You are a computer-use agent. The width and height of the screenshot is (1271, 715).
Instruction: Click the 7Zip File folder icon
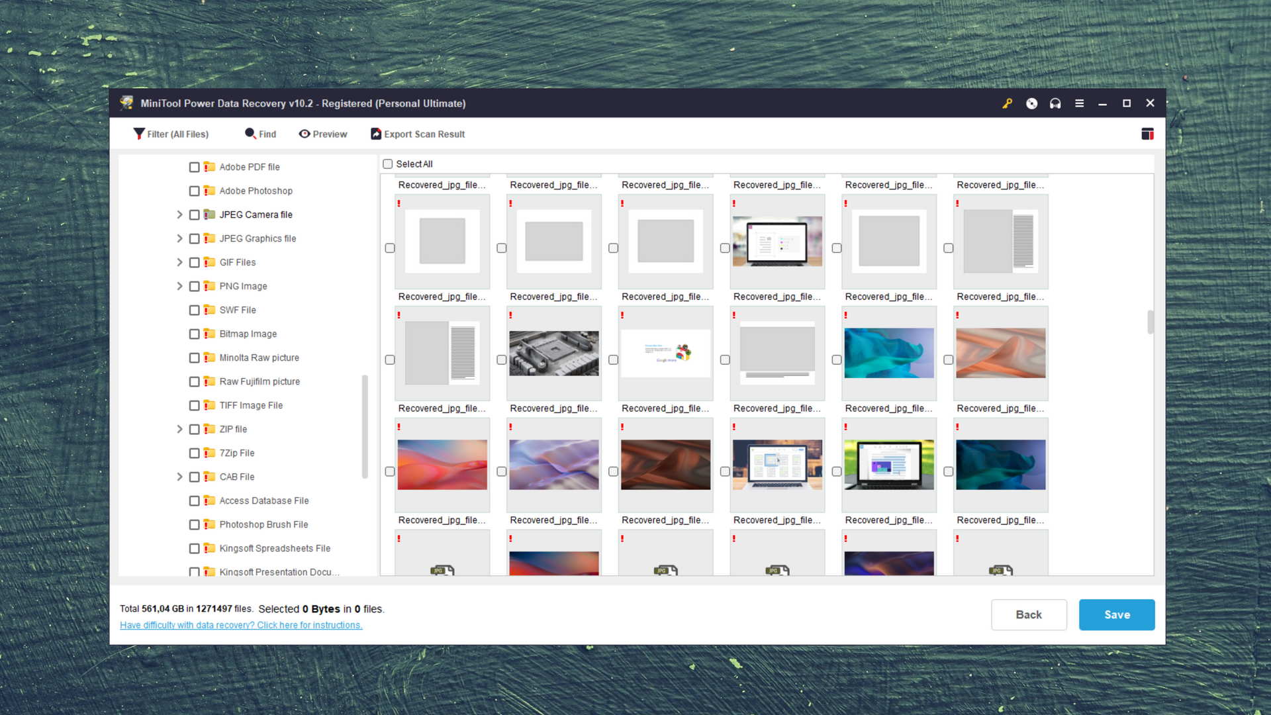209,453
